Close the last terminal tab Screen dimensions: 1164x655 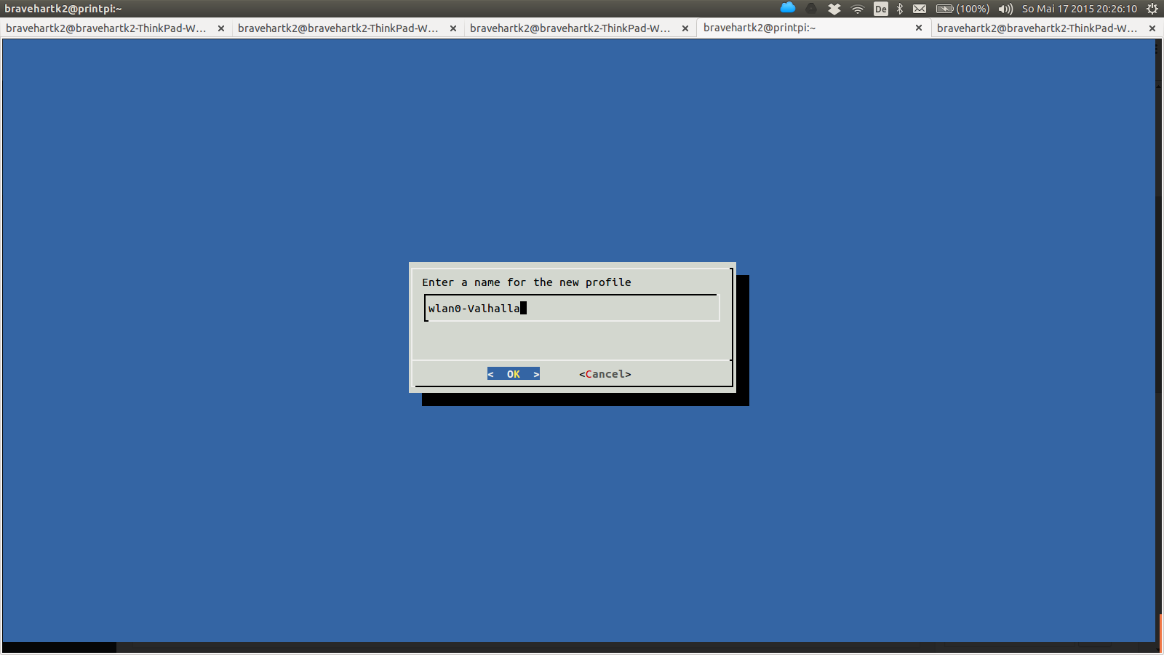(1152, 28)
